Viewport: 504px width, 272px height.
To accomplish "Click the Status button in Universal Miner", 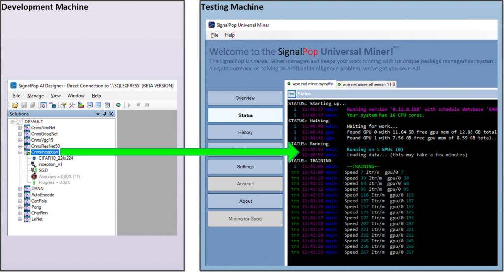I will [x=245, y=115].
